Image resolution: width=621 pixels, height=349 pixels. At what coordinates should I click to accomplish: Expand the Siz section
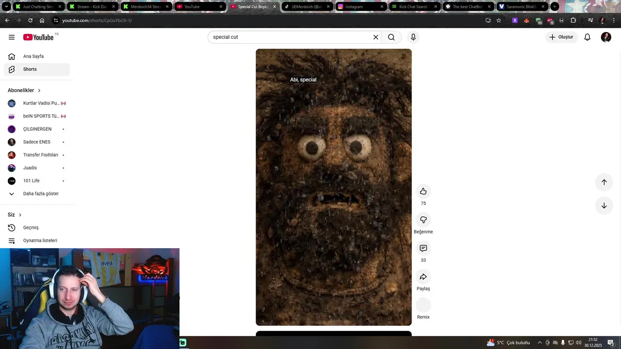point(15,215)
